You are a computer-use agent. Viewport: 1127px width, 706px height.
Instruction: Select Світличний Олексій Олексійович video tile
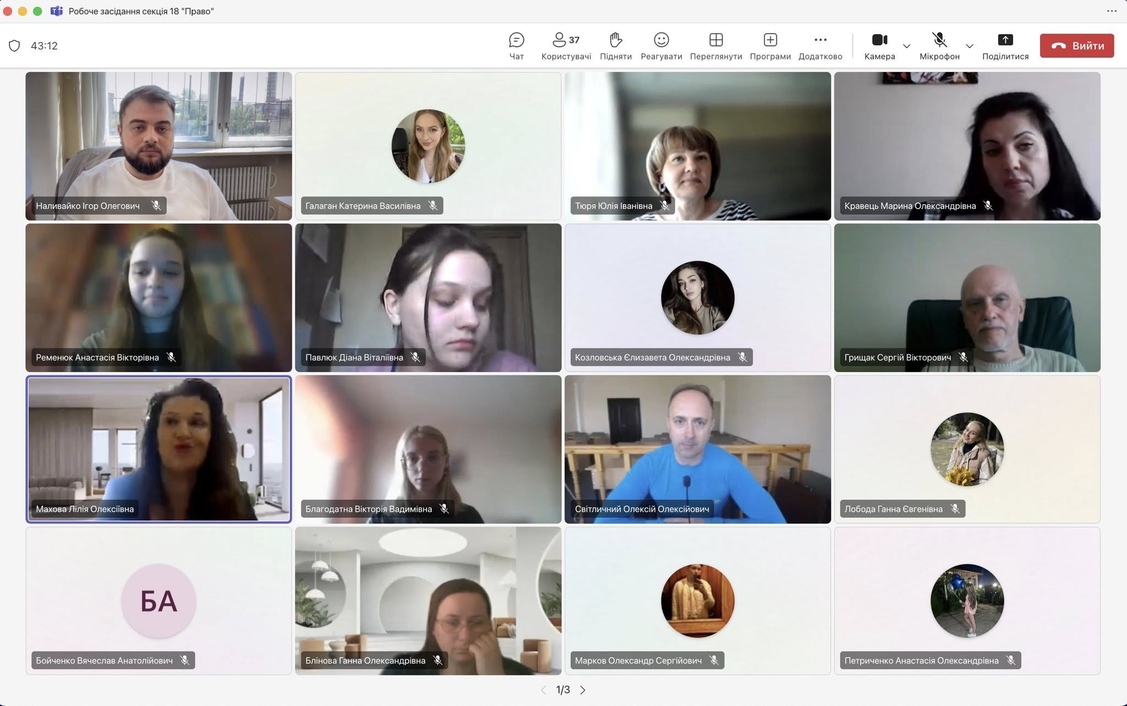pos(698,449)
